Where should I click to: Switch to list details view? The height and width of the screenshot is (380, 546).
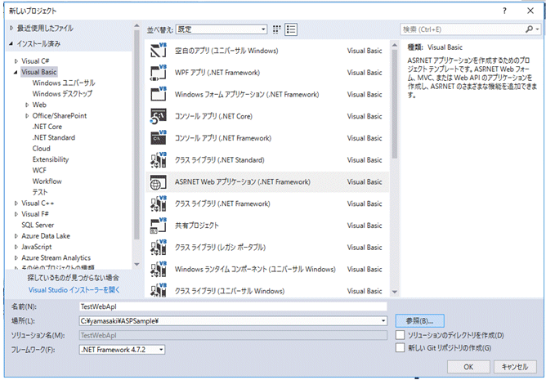pyautogui.click(x=291, y=29)
